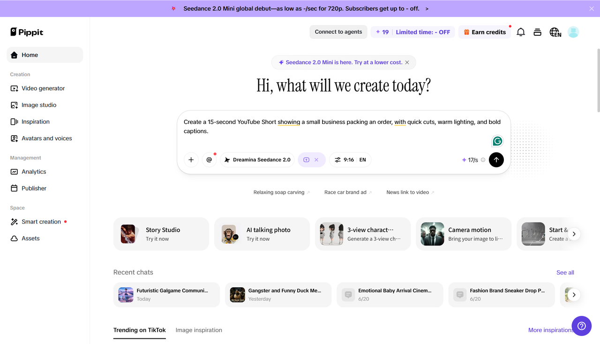Select the Relaxing soap carving suggestion

click(282, 192)
